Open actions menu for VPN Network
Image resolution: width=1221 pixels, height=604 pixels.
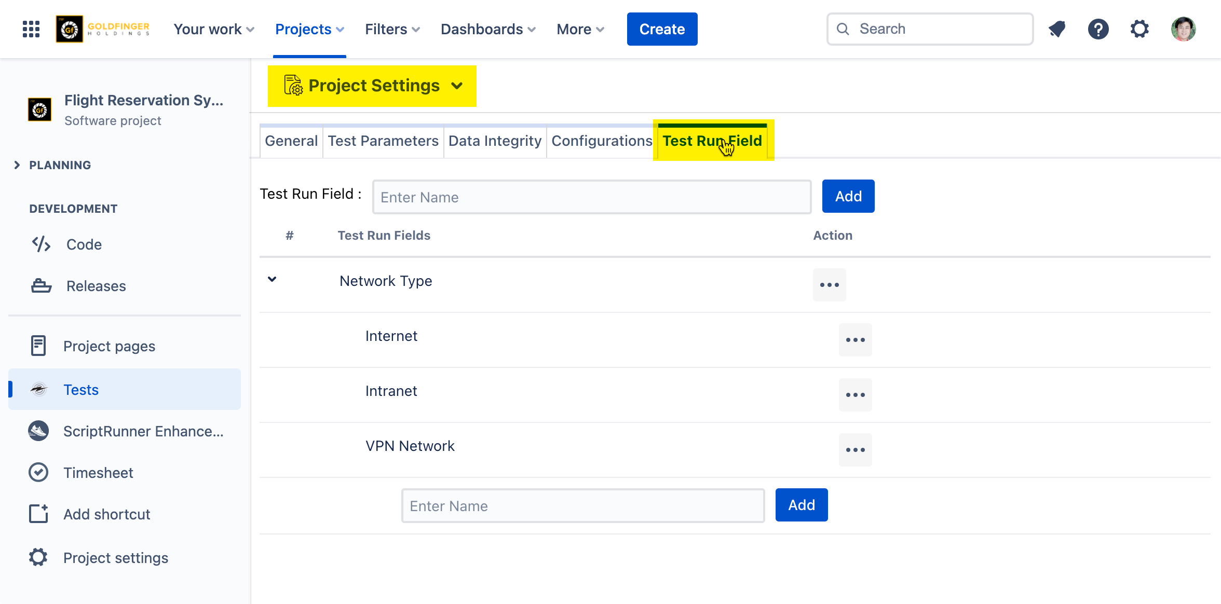[x=855, y=450]
